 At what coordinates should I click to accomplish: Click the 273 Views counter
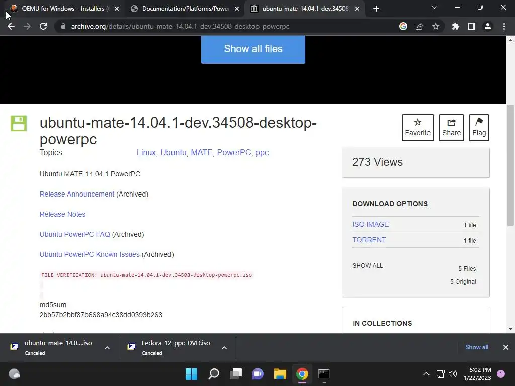[377, 162]
